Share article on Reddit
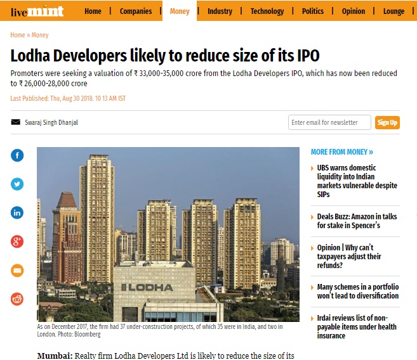 (x=17, y=299)
